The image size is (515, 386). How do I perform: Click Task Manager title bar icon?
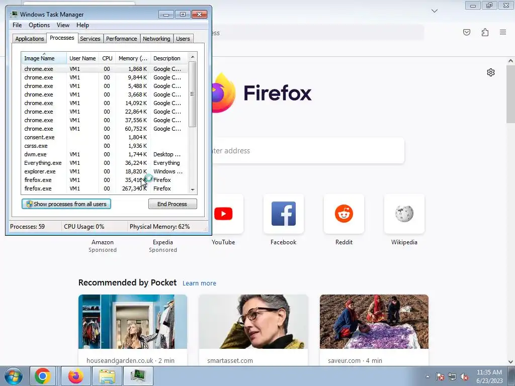(14, 14)
